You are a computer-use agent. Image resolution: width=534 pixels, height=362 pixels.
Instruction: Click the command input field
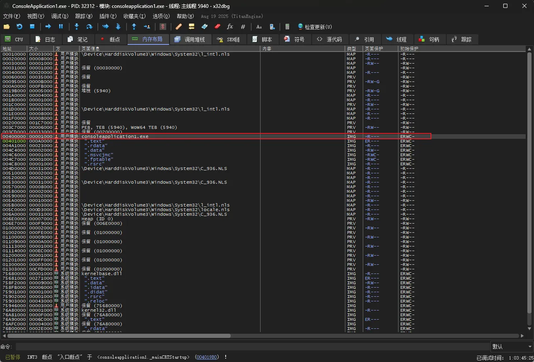pos(253,347)
